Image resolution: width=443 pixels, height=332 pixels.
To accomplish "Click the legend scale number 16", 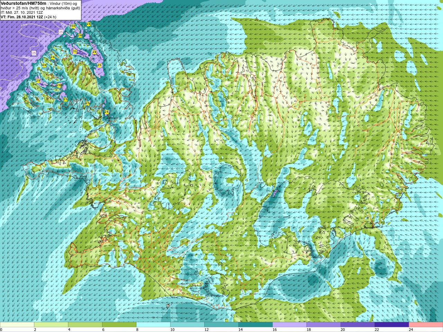I will (274, 330).
